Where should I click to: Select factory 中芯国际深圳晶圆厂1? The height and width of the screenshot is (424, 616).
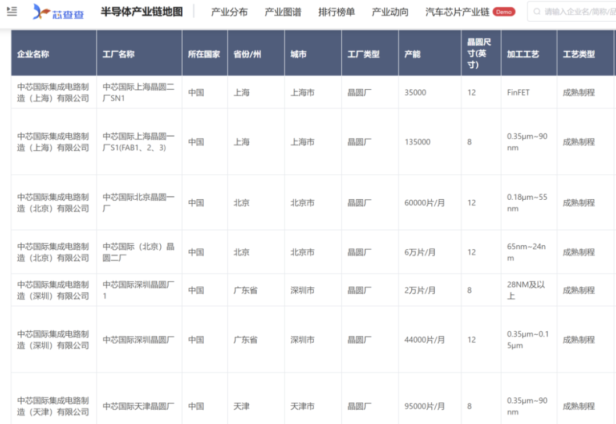click(x=138, y=290)
